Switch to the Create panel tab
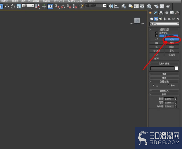The image size is (182, 149). coord(150,13)
